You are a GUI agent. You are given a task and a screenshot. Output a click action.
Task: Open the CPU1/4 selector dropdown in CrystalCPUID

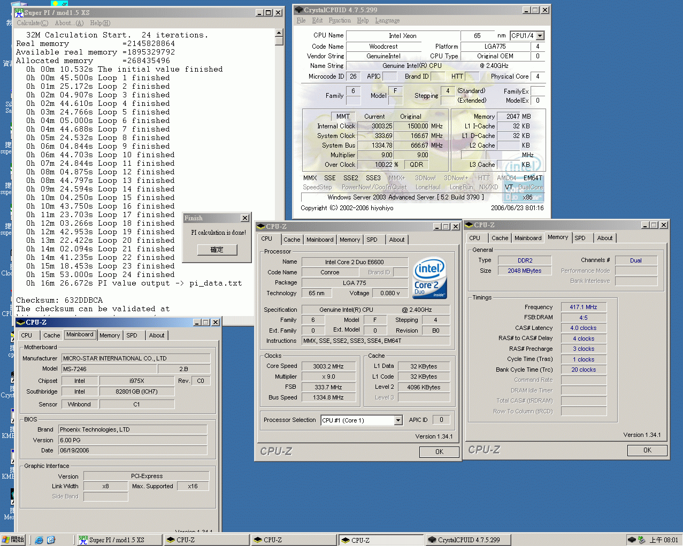[x=540, y=36]
